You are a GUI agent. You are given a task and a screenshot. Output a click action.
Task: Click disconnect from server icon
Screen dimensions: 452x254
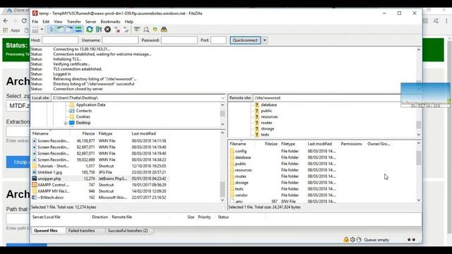click(117, 30)
